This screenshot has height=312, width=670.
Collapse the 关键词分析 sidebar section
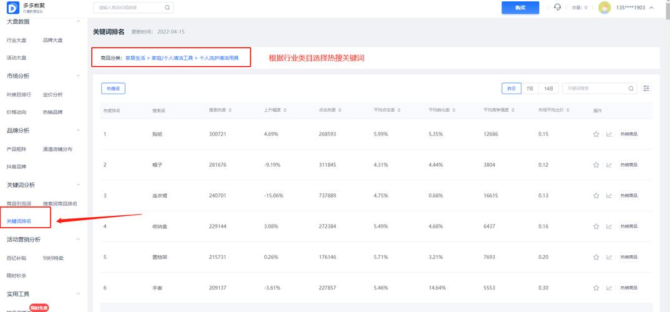[x=78, y=185]
